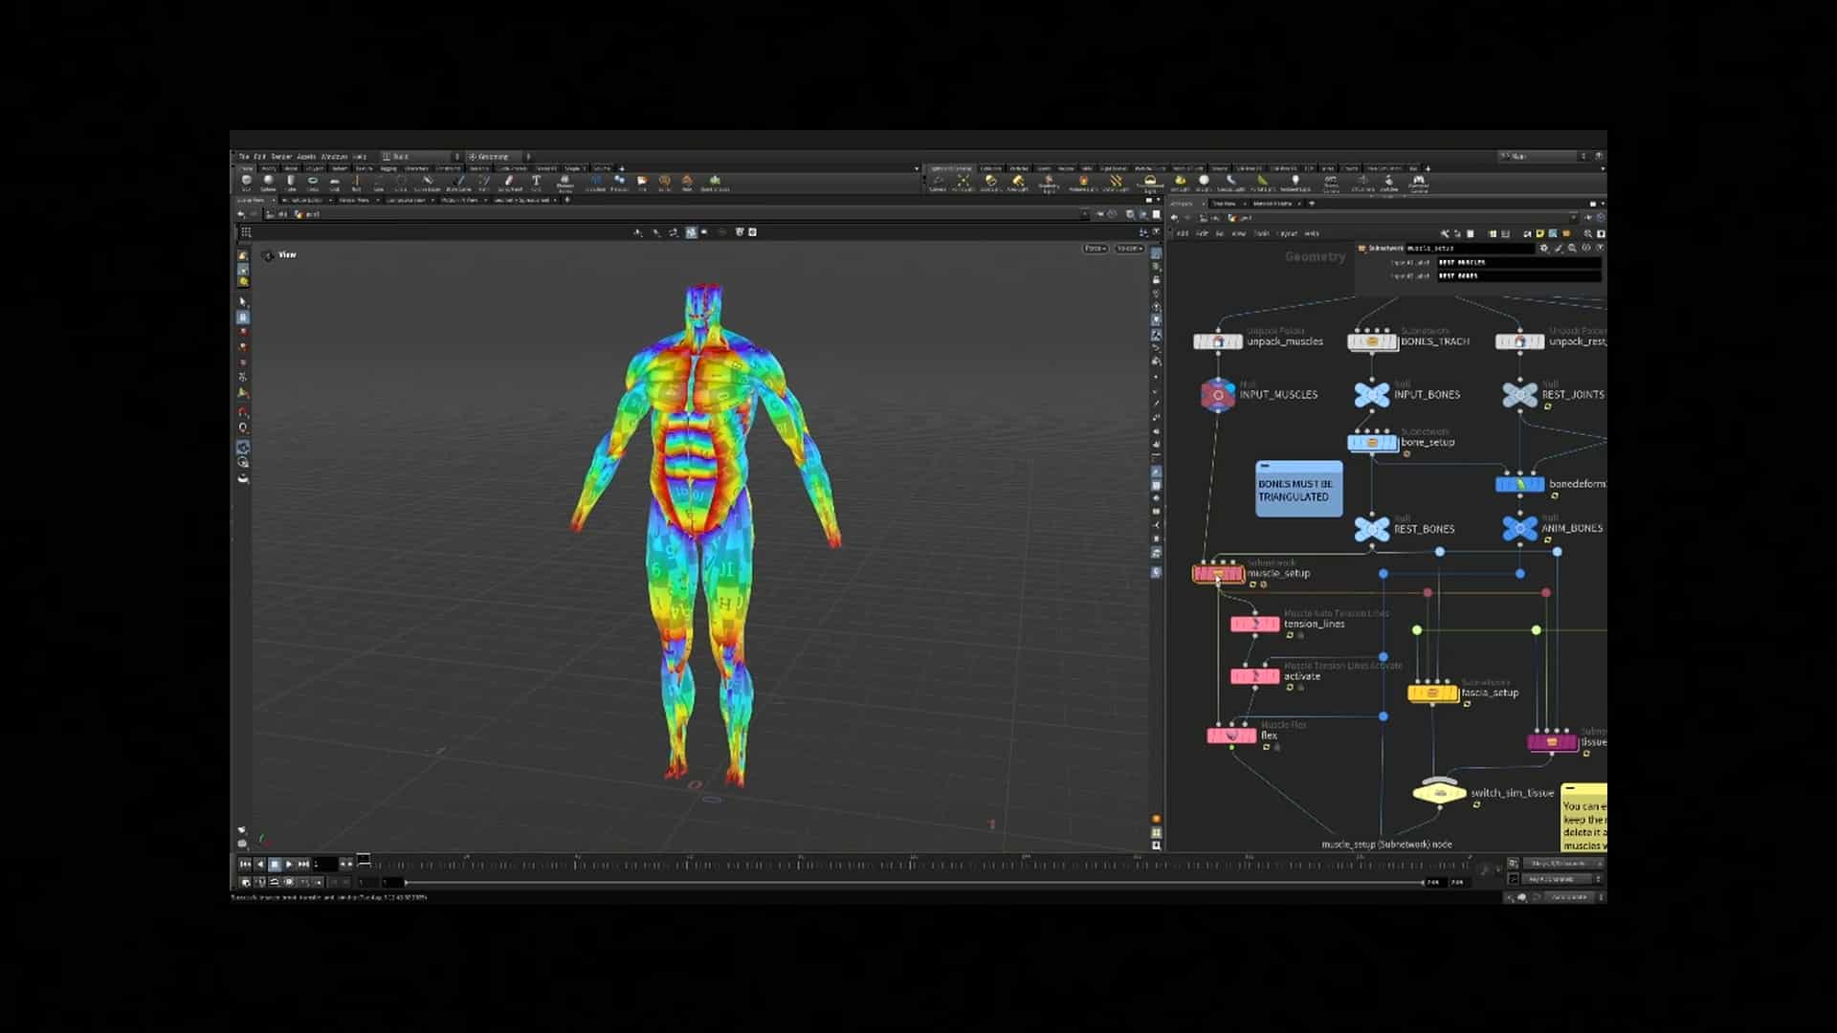1837x1033 pixels.
Task: Open the Windows menu
Action: click(x=333, y=156)
